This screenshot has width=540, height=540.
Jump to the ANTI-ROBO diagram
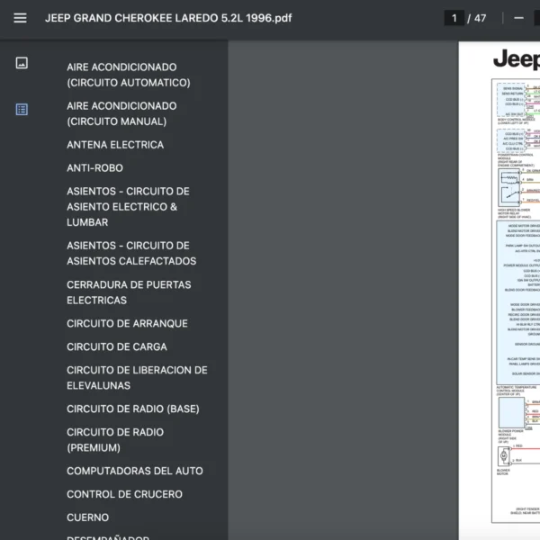pos(94,168)
